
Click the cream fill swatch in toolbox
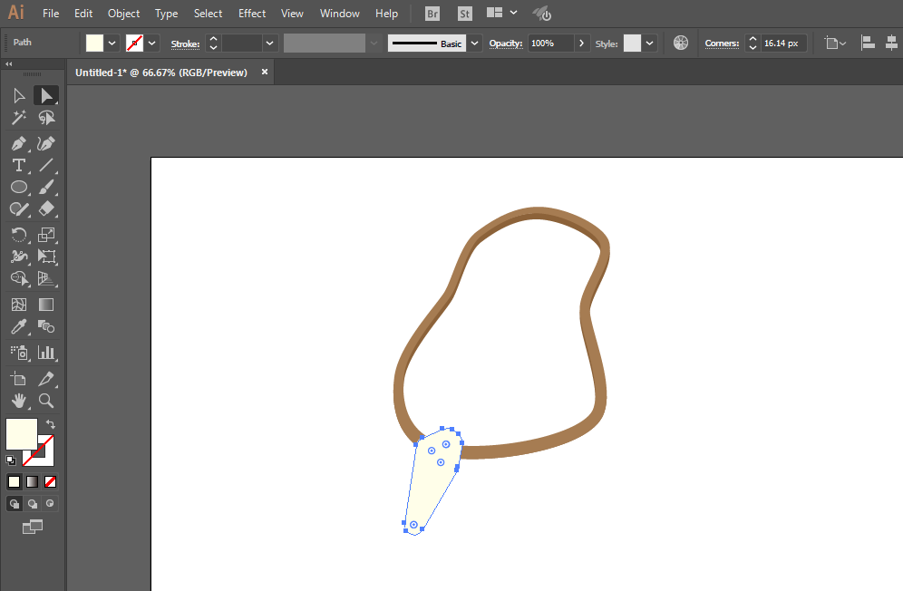(x=22, y=434)
